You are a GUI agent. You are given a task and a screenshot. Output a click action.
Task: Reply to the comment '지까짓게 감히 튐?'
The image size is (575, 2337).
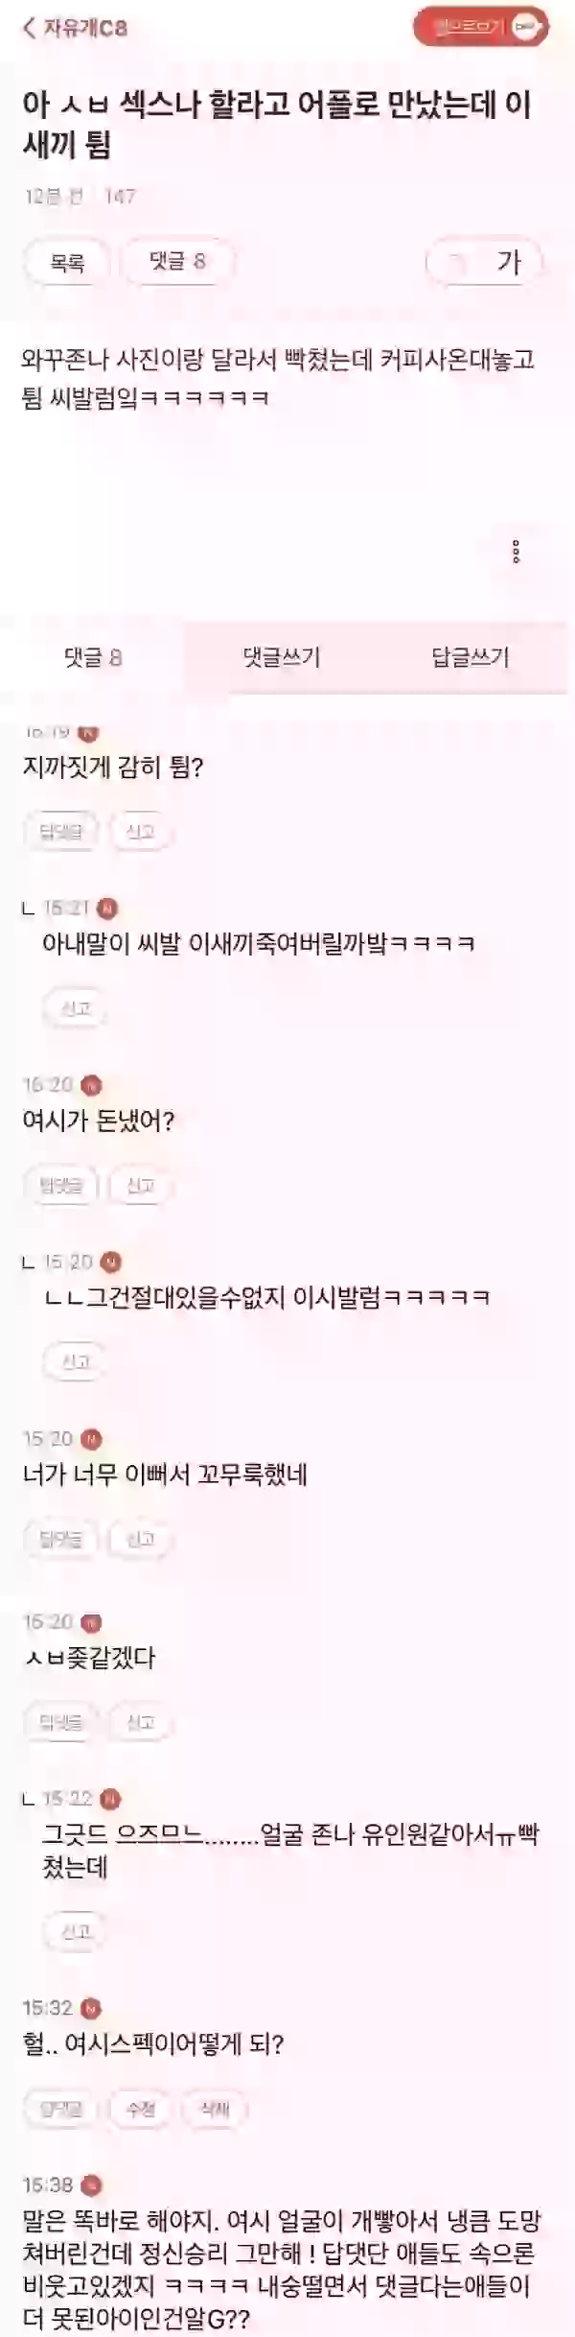tap(60, 832)
